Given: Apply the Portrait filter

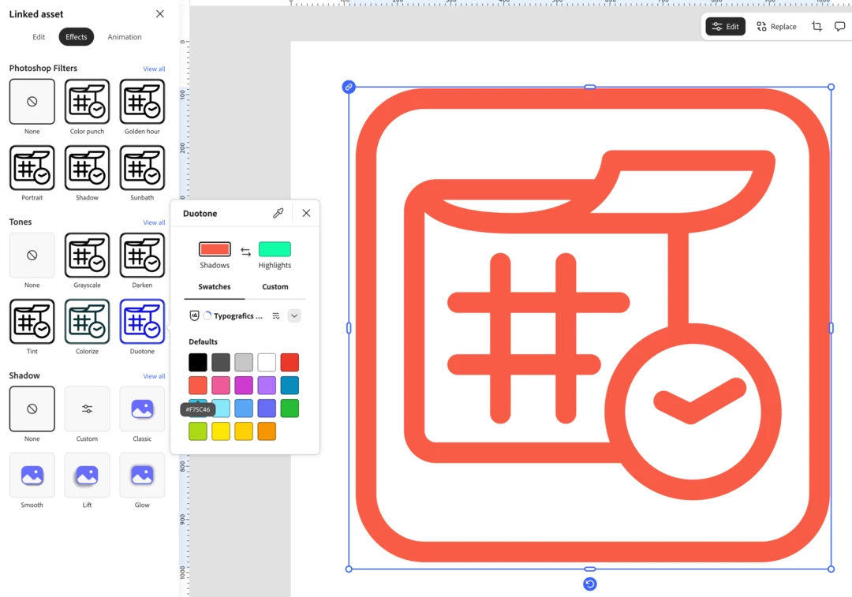Looking at the screenshot, I should point(32,168).
